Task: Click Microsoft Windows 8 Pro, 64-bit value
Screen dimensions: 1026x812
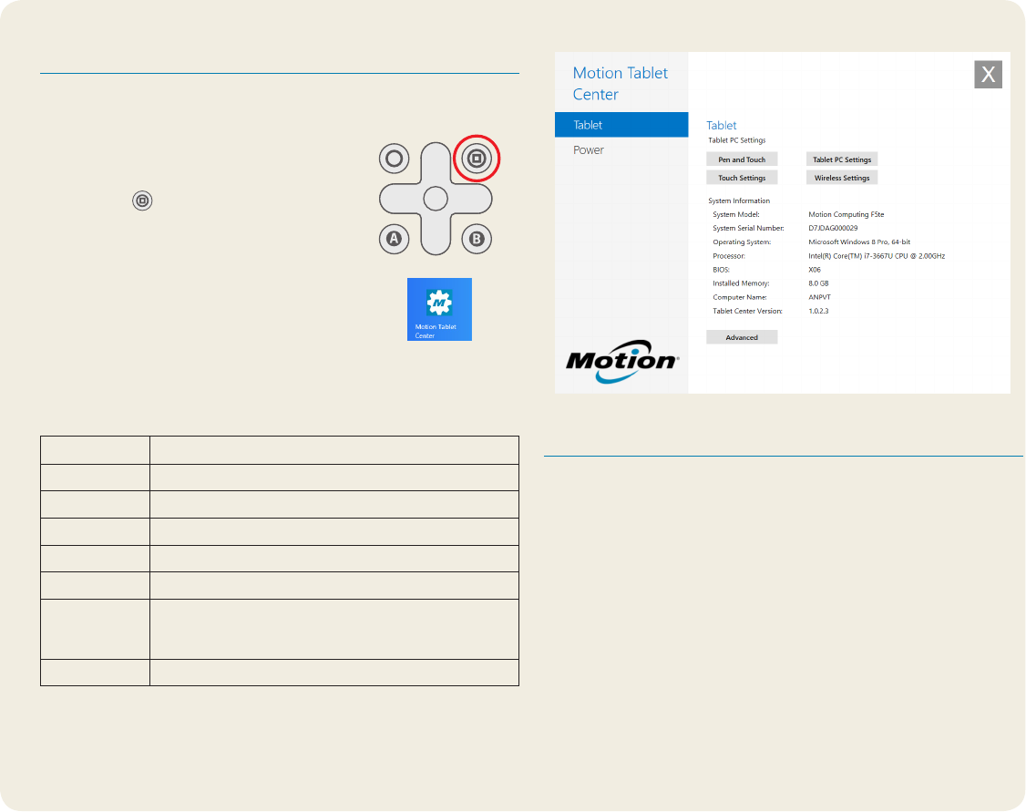Action: click(859, 242)
